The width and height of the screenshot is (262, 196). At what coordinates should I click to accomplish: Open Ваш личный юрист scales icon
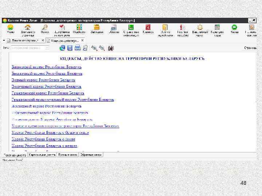(x=200, y=27)
